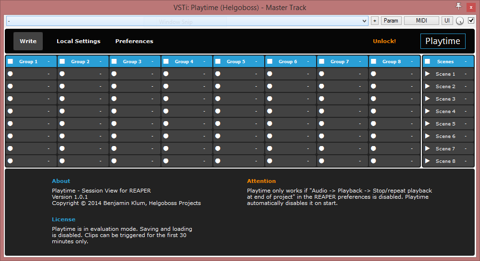The height and width of the screenshot is (261, 480).
Task: Play Scene 5 using its arrow
Action: tap(427, 124)
